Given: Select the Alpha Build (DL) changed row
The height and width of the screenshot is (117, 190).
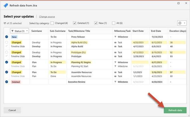Looking at the screenshot, I should (x=7, y=42).
